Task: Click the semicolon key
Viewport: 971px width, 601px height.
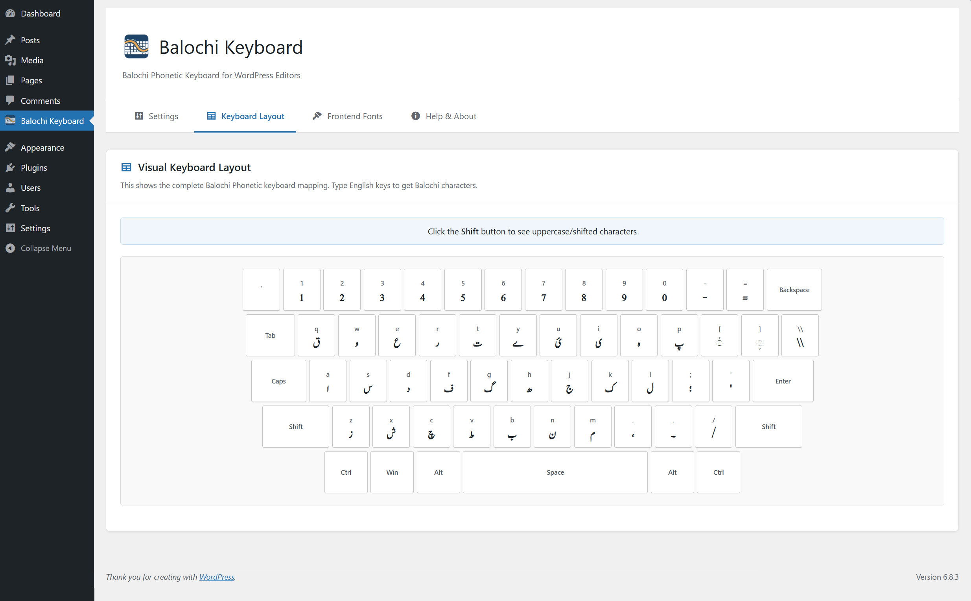Action: [690, 381]
